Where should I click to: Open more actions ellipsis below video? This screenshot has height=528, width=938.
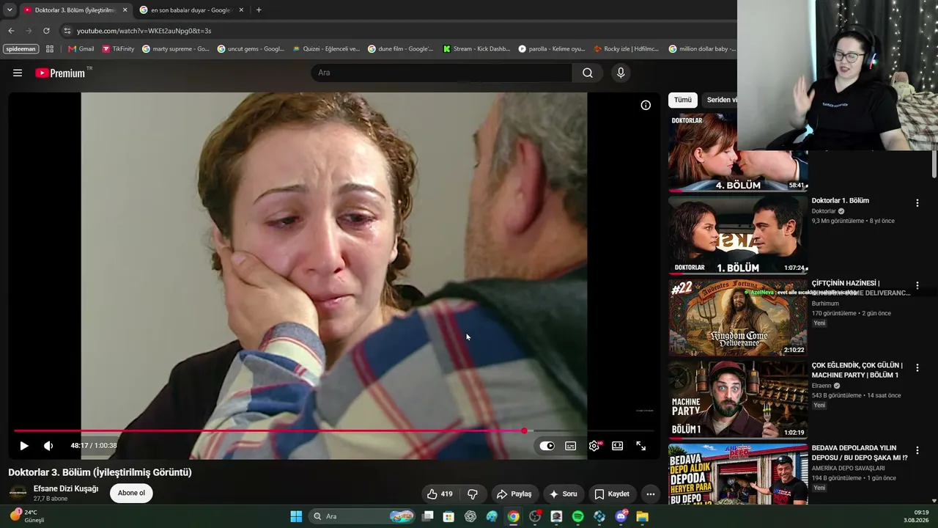click(x=650, y=494)
